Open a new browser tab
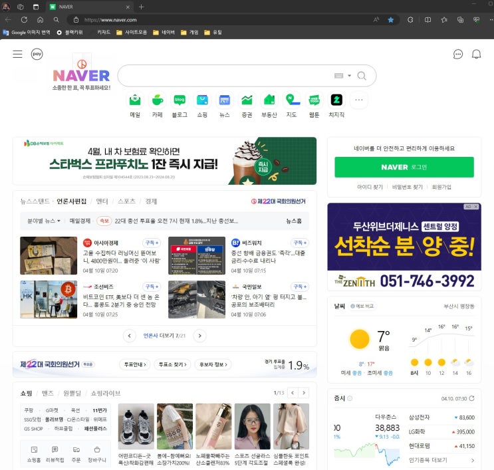 pos(141,7)
